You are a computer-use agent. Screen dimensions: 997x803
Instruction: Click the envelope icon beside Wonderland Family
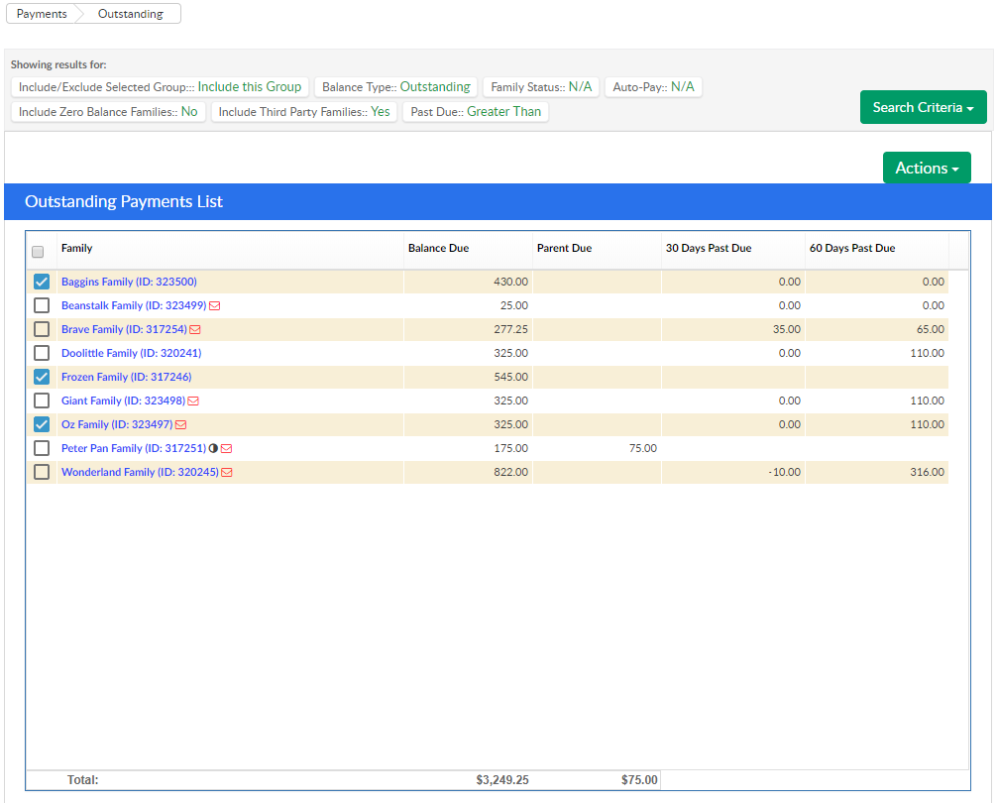pos(227,472)
